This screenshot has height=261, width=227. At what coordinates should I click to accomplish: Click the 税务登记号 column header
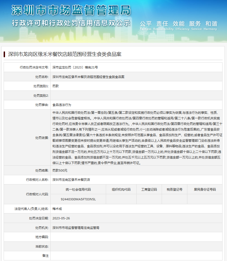tap(175, 189)
